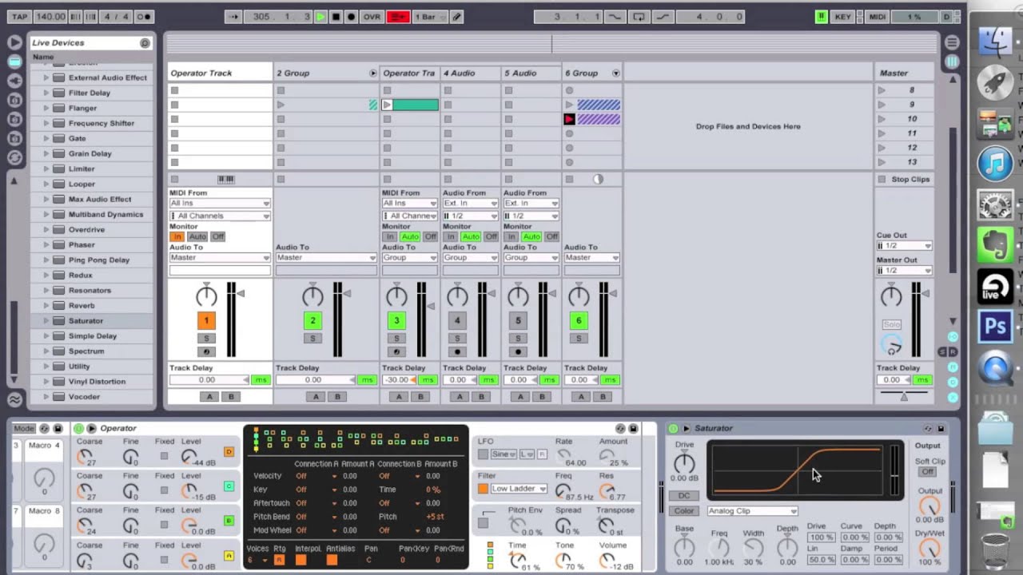The width and height of the screenshot is (1023, 575).
Task: Open the Low Ladder filter type dropdown
Action: tap(519, 489)
